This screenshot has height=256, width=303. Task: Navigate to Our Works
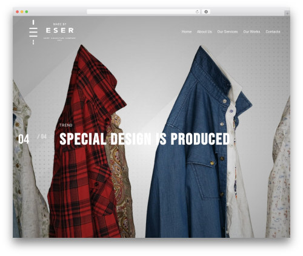pyautogui.click(x=251, y=31)
